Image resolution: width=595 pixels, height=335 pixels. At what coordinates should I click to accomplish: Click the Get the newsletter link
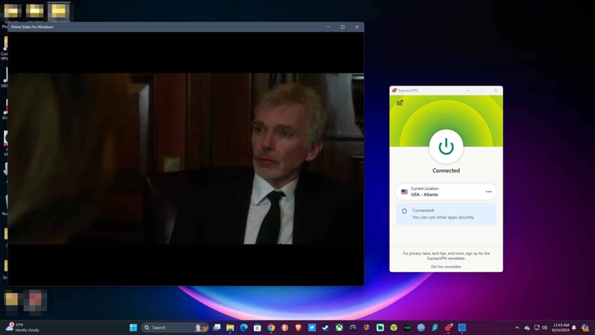click(x=446, y=267)
